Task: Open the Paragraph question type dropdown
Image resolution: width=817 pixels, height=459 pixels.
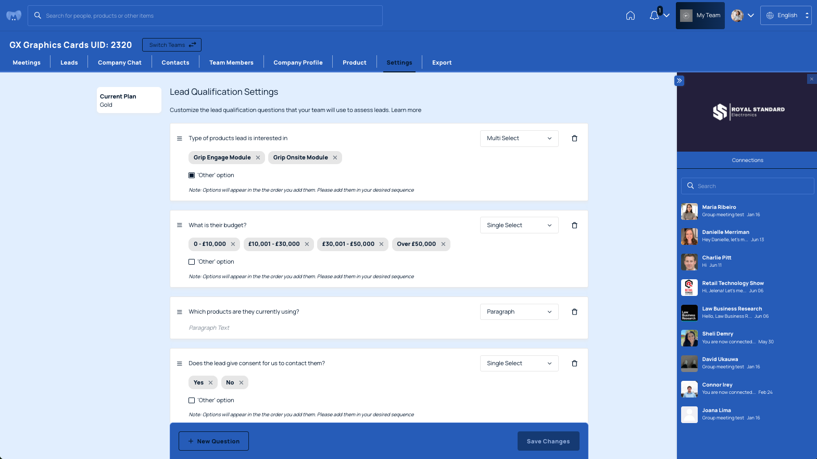Action: [519, 312]
